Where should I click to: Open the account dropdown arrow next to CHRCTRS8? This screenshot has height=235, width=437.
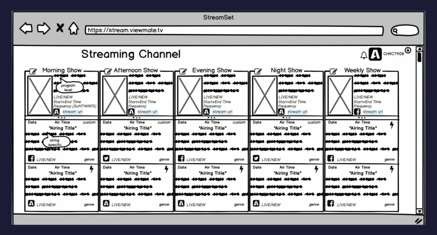408,50
